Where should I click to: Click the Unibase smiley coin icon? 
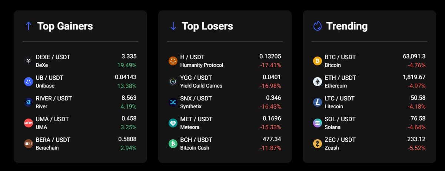[29, 82]
